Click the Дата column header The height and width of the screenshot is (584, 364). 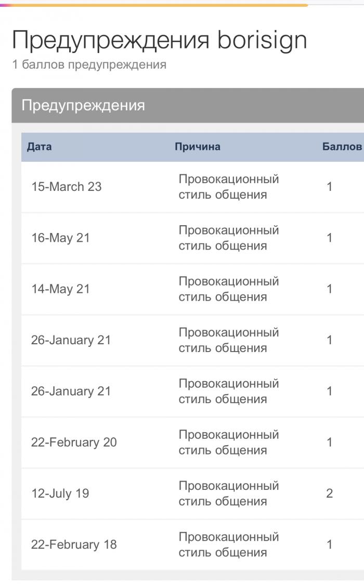click(x=39, y=146)
